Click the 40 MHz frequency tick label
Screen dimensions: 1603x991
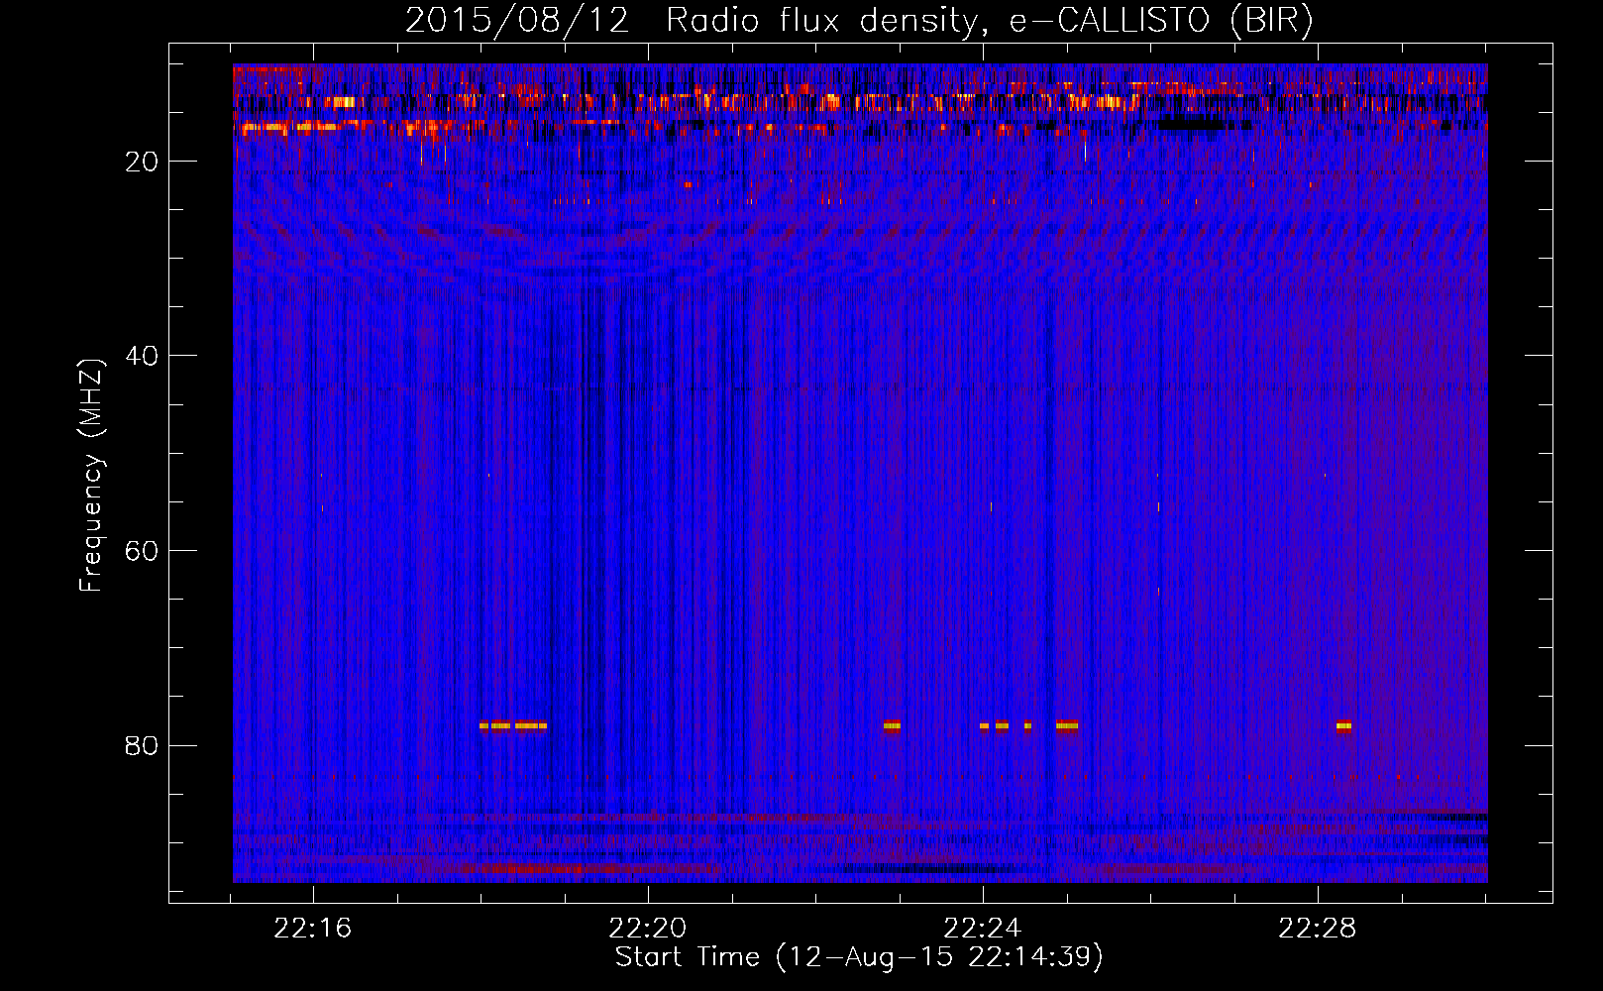pyautogui.click(x=142, y=356)
